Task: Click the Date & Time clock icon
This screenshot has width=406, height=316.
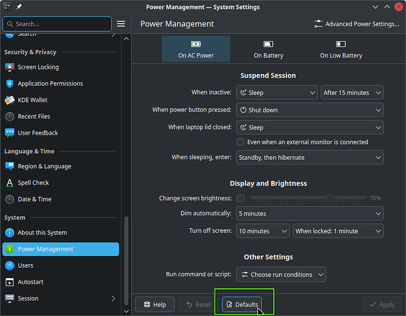Action: (9, 199)
